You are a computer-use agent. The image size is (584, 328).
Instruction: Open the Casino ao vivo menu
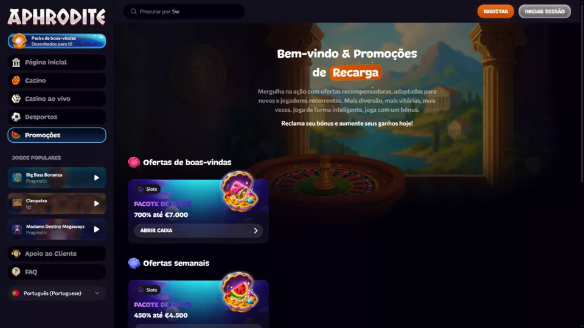click(x=57, y=98)
